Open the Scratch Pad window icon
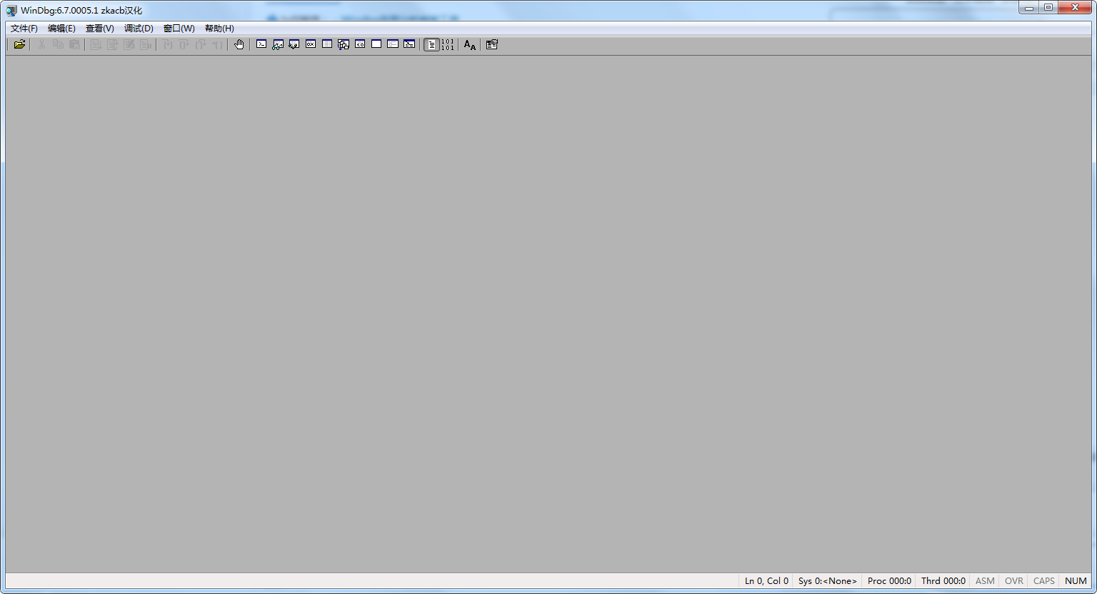 (x=376, y=44)
